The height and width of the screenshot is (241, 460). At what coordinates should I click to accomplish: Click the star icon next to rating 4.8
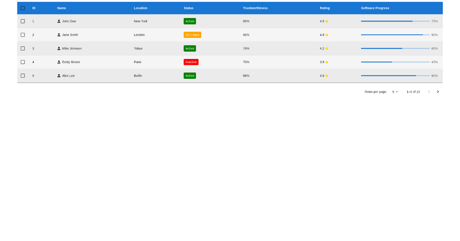tap(328, 35)
